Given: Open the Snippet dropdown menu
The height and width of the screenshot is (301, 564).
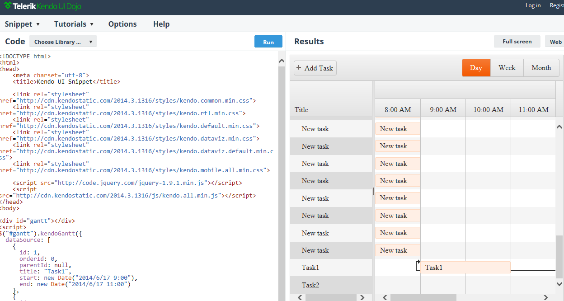Looking at the screenshot, I should (x=23, y=24).
